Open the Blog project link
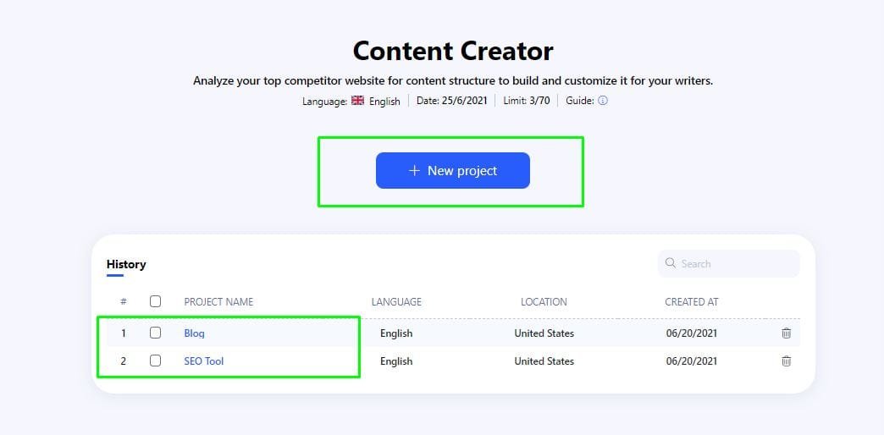The height and width of the screenshot is (435, 884). tap(194, 333)
